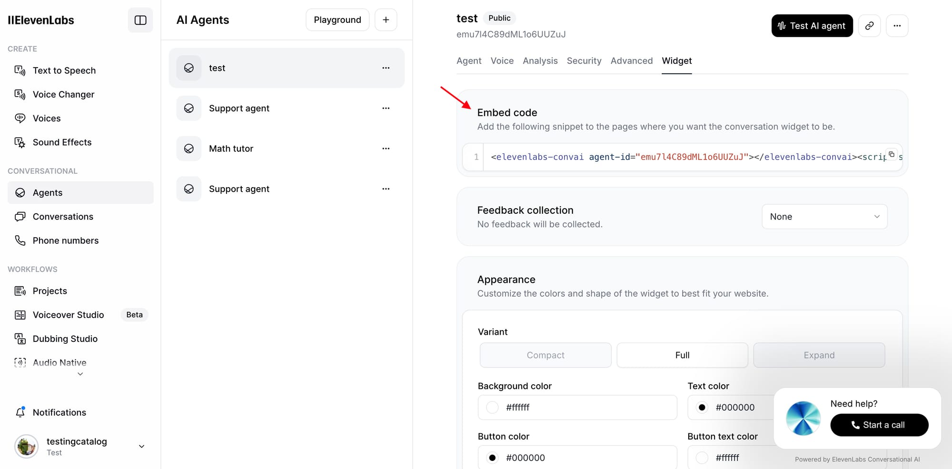
Task: Click the Voiceover Studio icon
Action: click(x=20, y=315)
